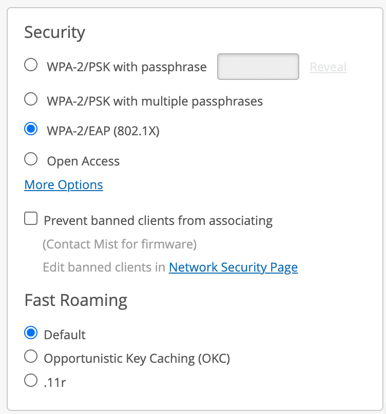Click the ".11r" label text
Image resolution: width=386 pixels, height=414 pixels.
[55, 382]
